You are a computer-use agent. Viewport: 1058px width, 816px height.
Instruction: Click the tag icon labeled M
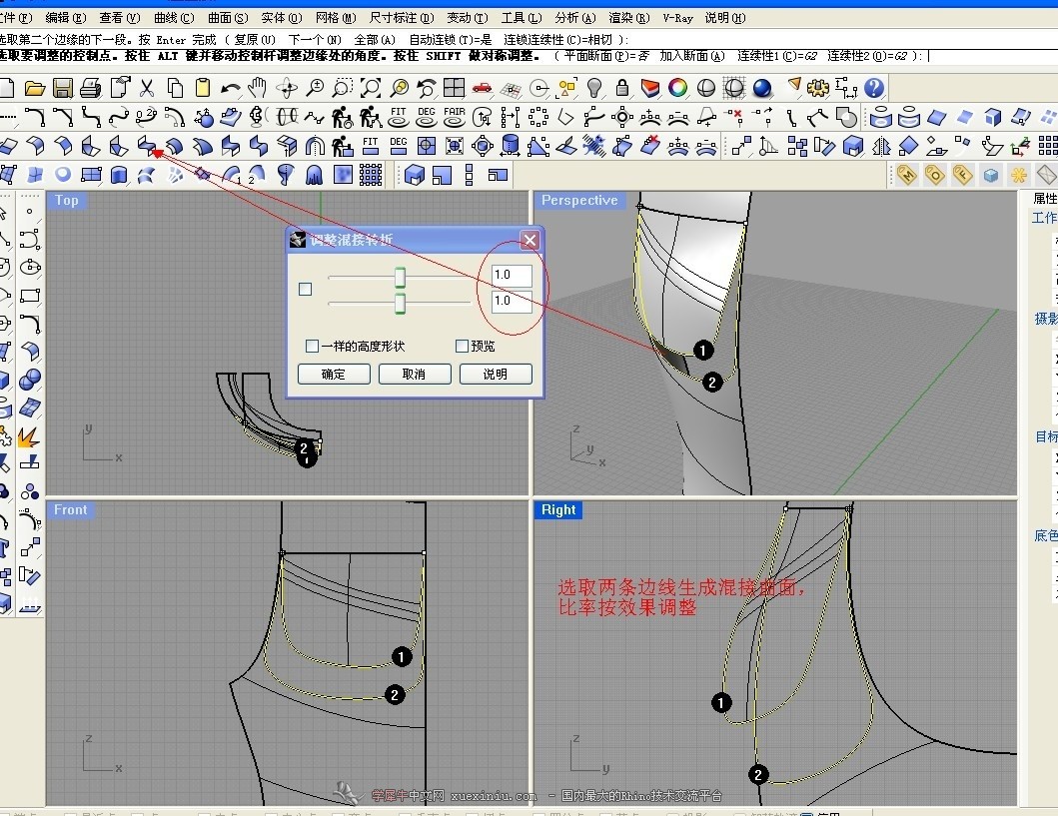tap(907, 176)
